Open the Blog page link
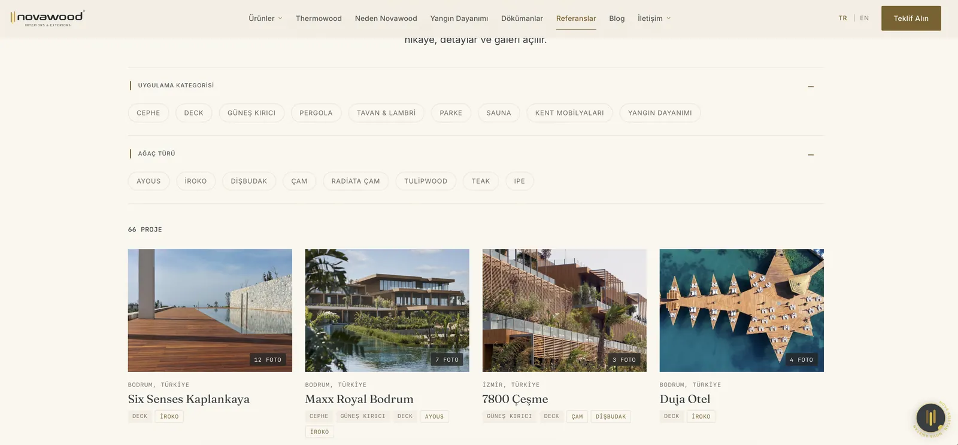958x445 pixels. 617,19
